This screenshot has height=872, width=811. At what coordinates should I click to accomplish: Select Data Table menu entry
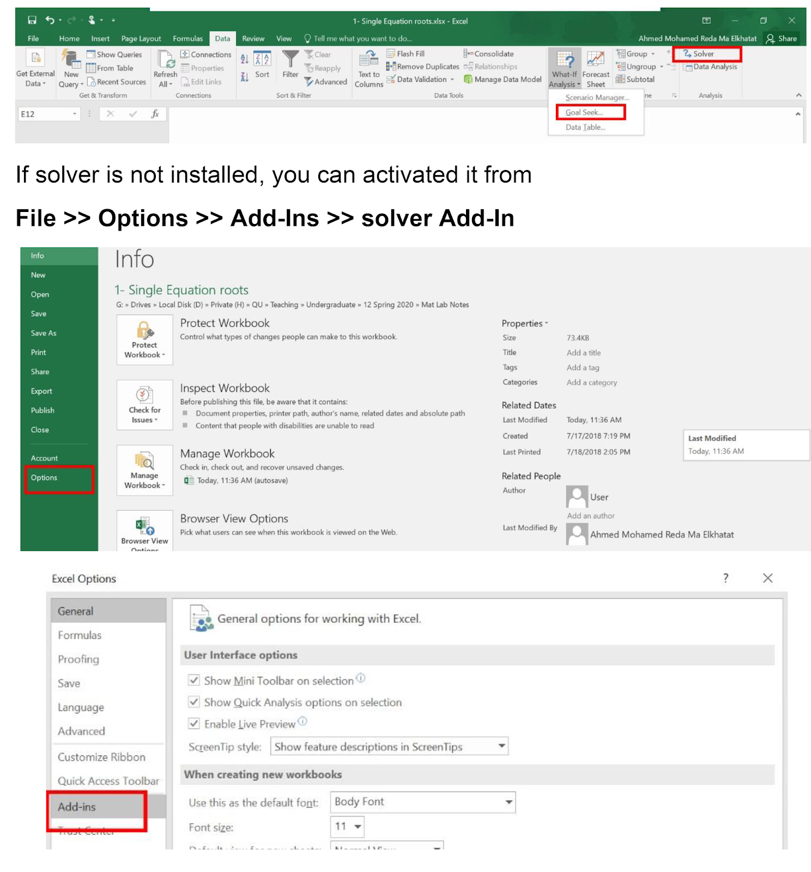click(x=585, y=127)
